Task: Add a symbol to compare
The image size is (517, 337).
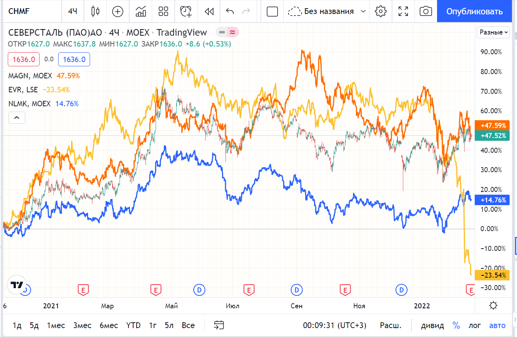Action: point(118,11)
